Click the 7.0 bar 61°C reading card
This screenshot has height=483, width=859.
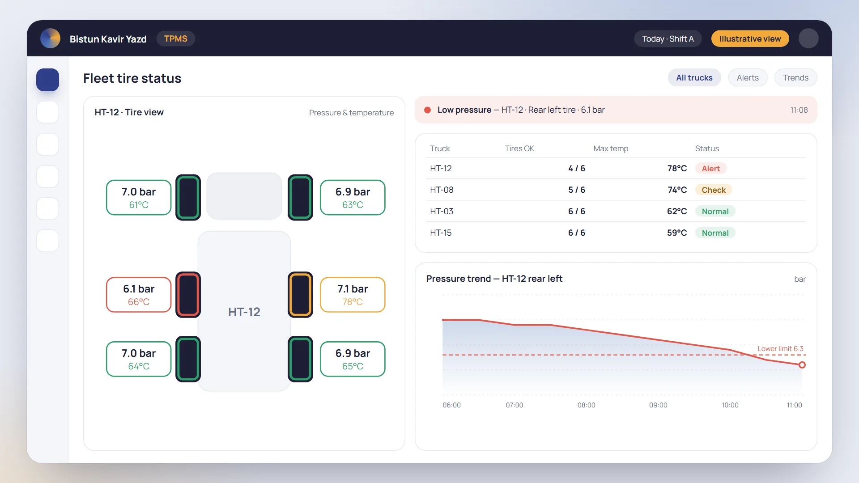pos(139,197)
